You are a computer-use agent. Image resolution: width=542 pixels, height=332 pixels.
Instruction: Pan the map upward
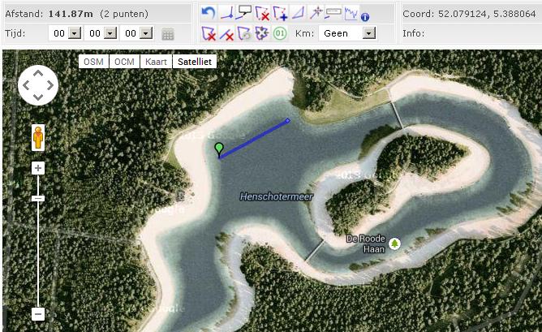38,73
